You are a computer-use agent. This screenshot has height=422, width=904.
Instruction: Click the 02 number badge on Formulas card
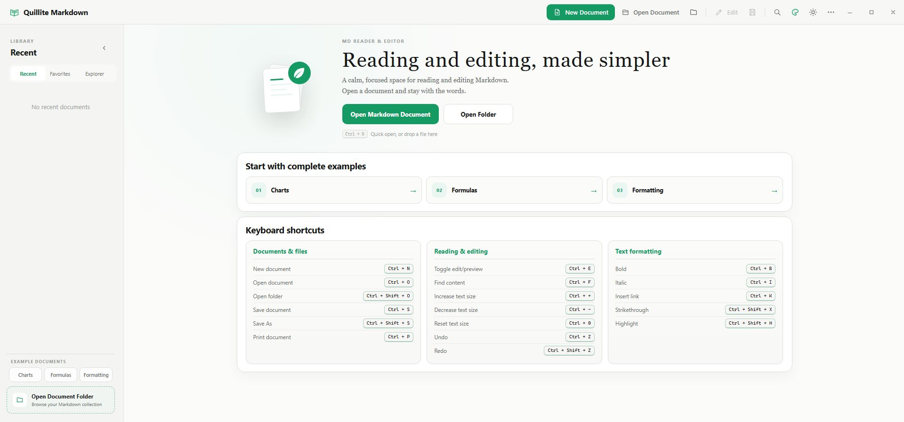(x=439, y=191)
